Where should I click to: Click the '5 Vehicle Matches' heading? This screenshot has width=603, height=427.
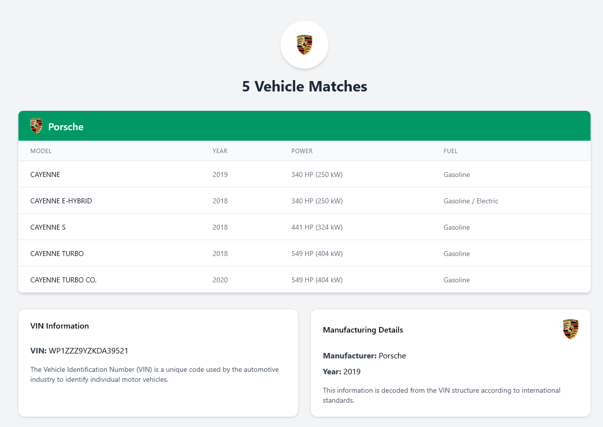point(304,86)
